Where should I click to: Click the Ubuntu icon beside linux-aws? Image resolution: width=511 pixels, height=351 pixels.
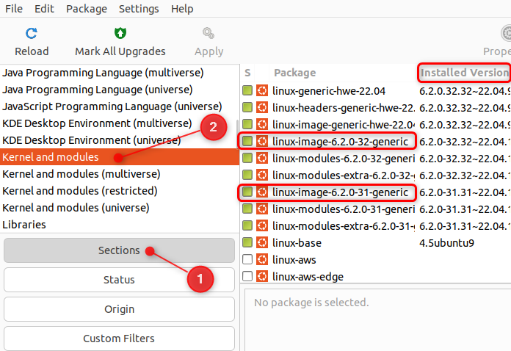[x=262, y=259]
